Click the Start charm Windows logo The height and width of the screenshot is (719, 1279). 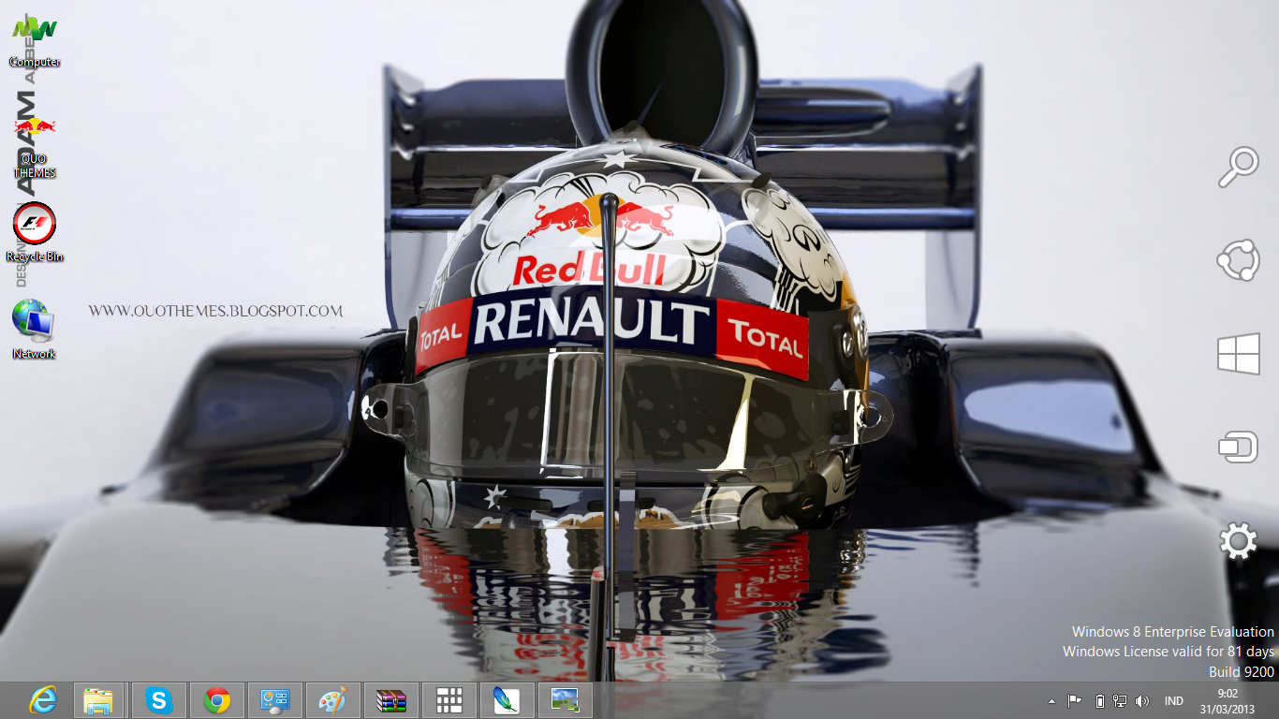pos(1238,355)
